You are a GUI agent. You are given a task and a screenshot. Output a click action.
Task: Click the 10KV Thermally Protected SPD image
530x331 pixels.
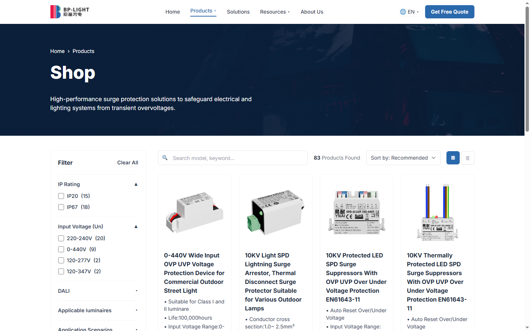pos(438,213)
